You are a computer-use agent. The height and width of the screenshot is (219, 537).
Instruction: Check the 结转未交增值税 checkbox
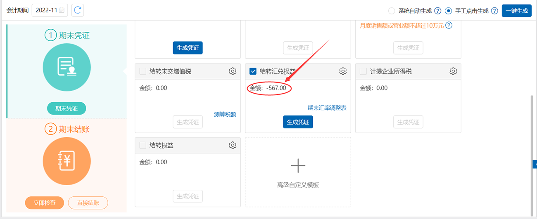point(143,71)
